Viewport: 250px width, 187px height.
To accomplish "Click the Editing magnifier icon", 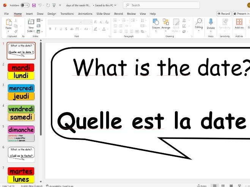I will click(x=199, y=22).
